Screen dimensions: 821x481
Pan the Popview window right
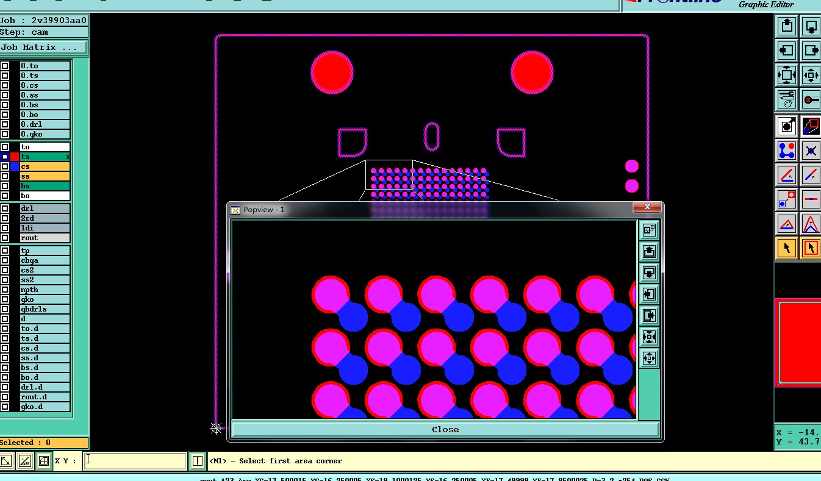coord(649,315)
